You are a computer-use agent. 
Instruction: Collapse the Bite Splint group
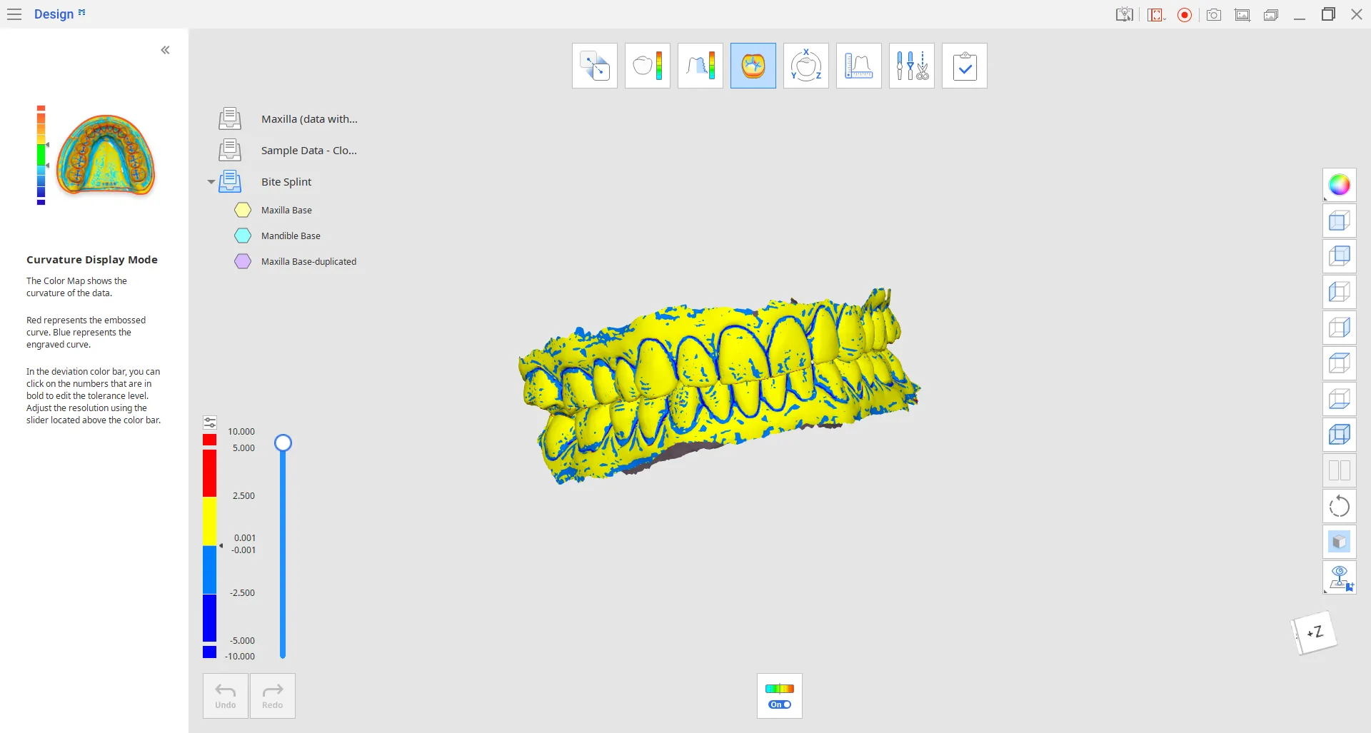pos(211,182)
